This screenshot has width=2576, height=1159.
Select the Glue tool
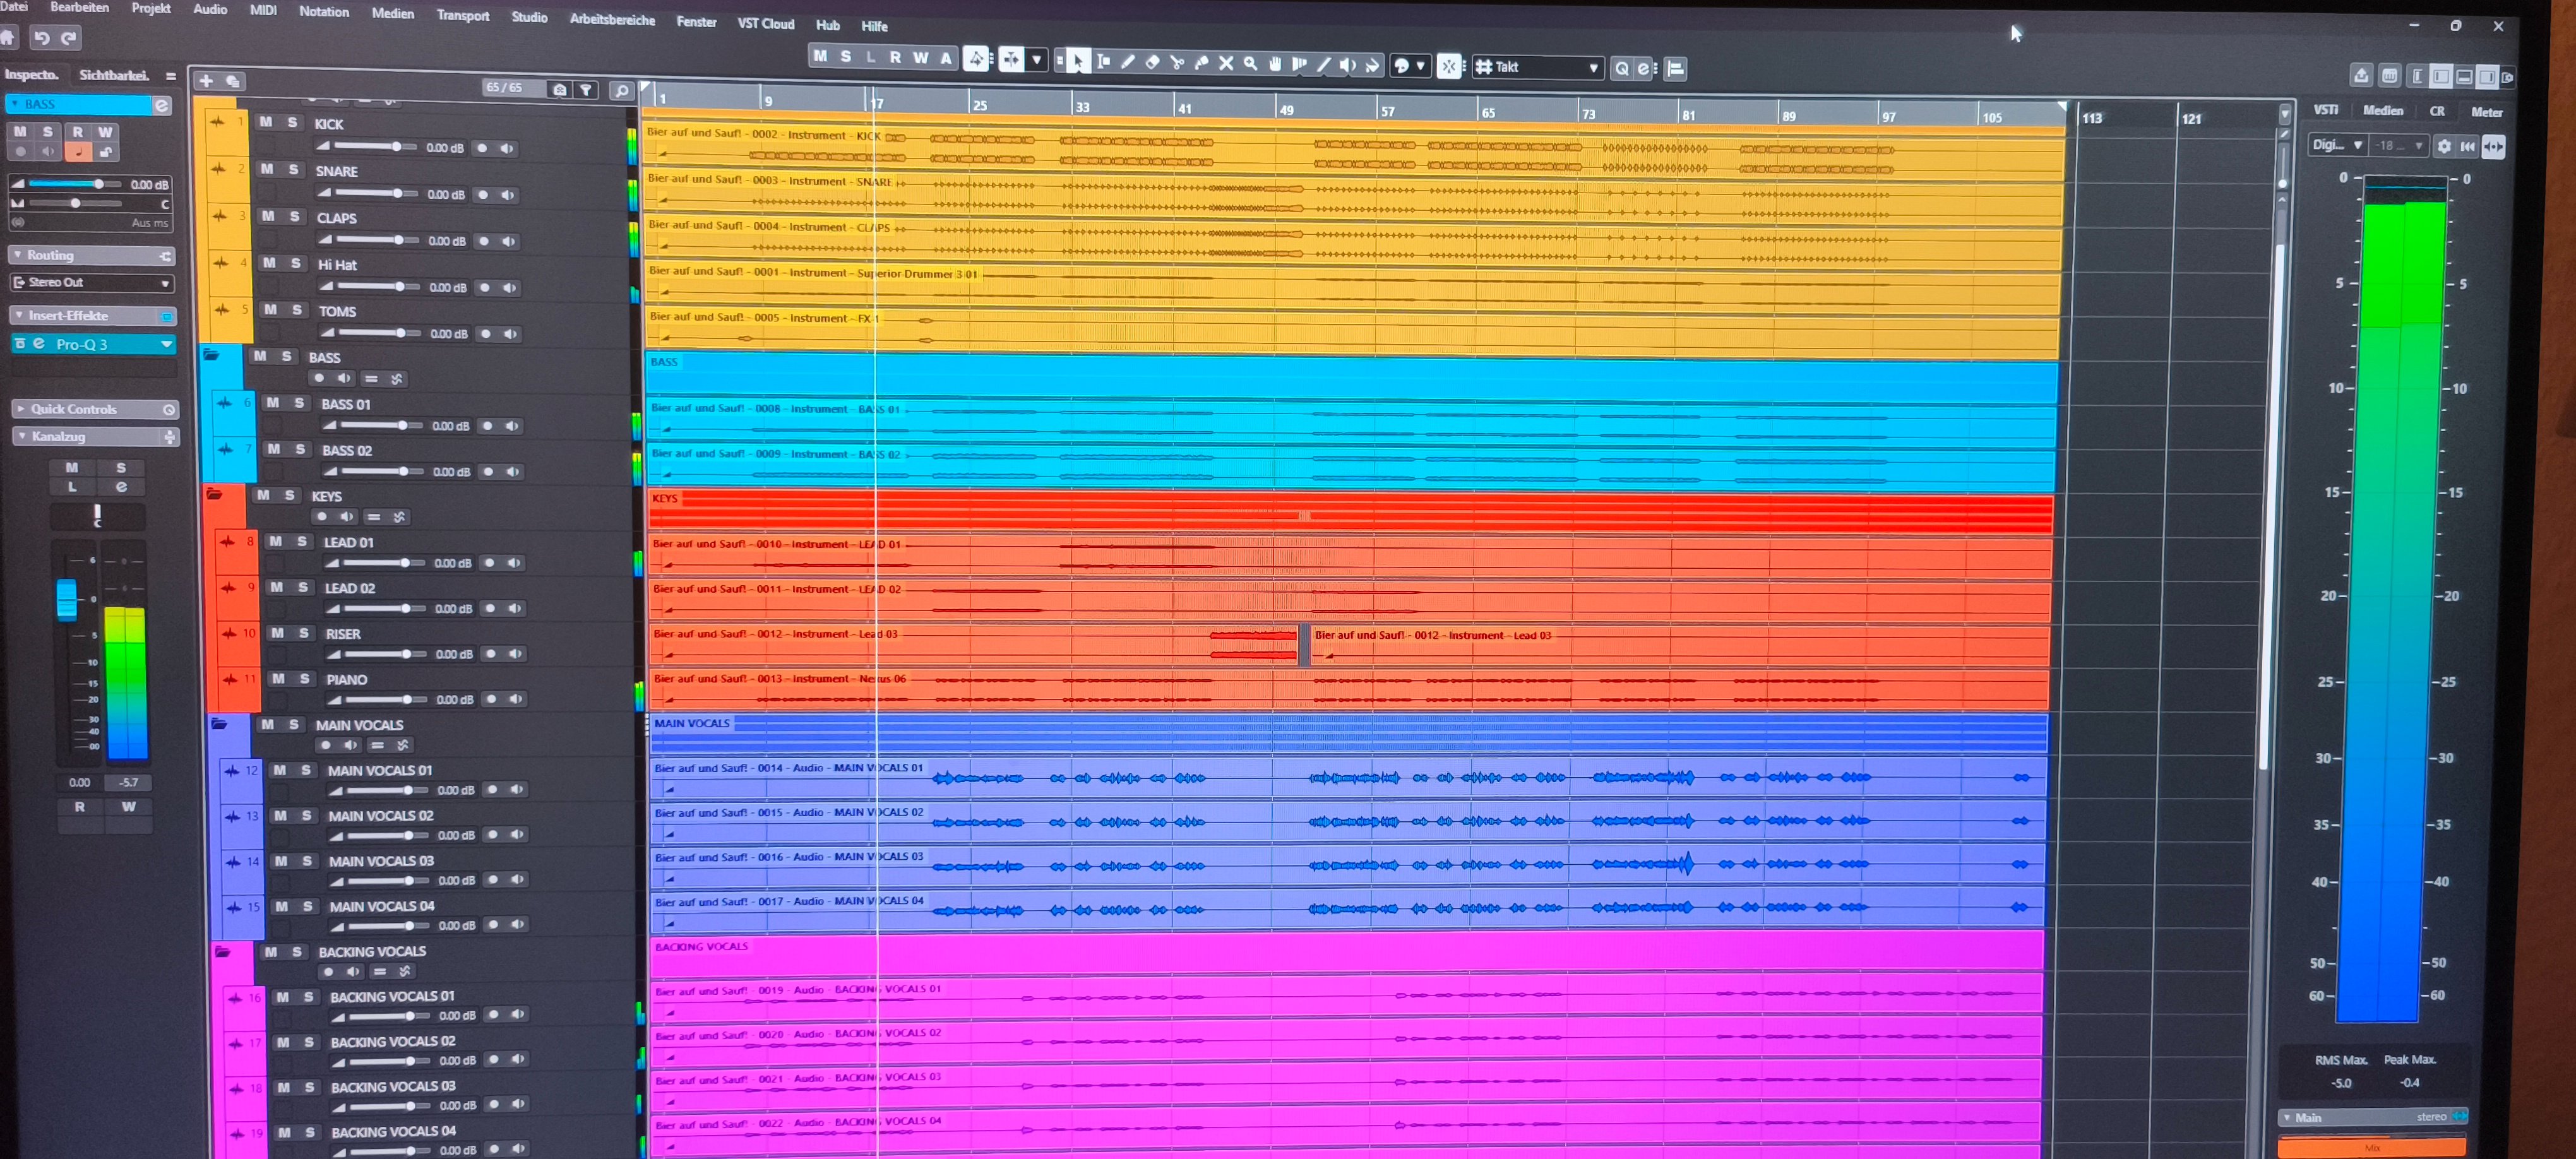(x=1201, y=63)
